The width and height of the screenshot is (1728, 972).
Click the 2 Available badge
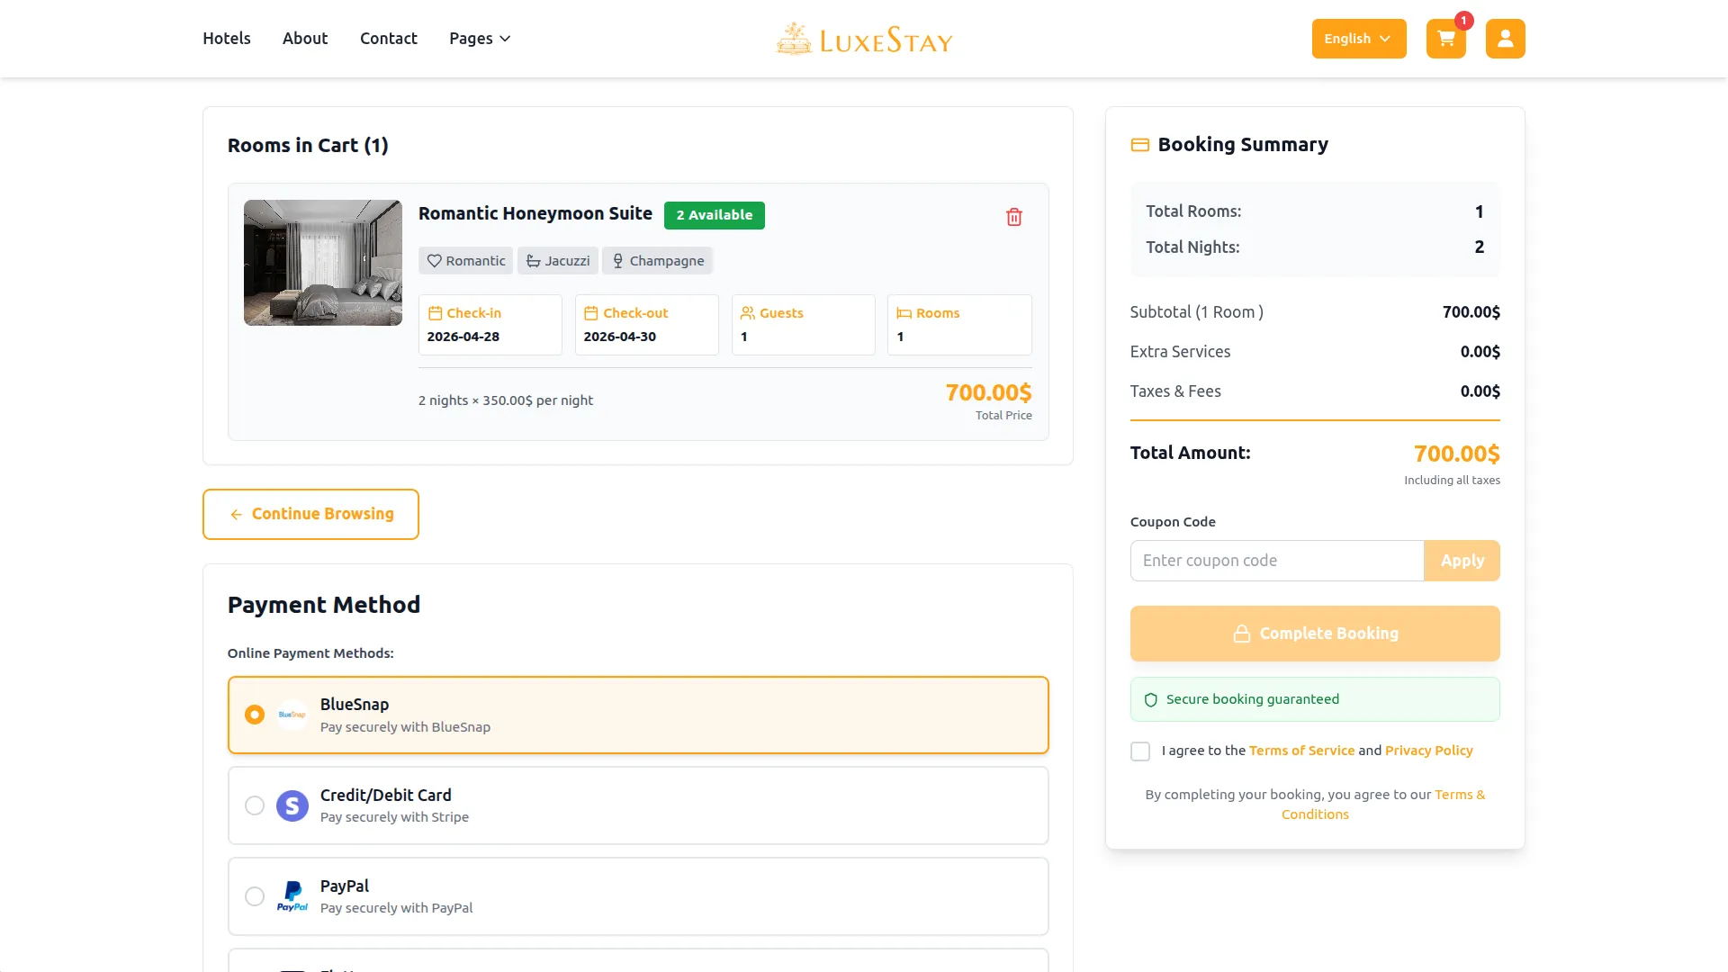(x=715, y=215)
